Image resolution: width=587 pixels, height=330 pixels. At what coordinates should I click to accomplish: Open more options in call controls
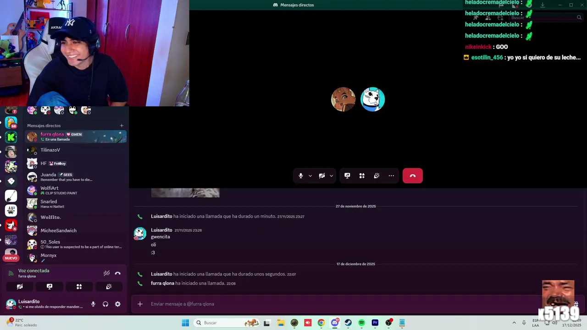point(391,176)
